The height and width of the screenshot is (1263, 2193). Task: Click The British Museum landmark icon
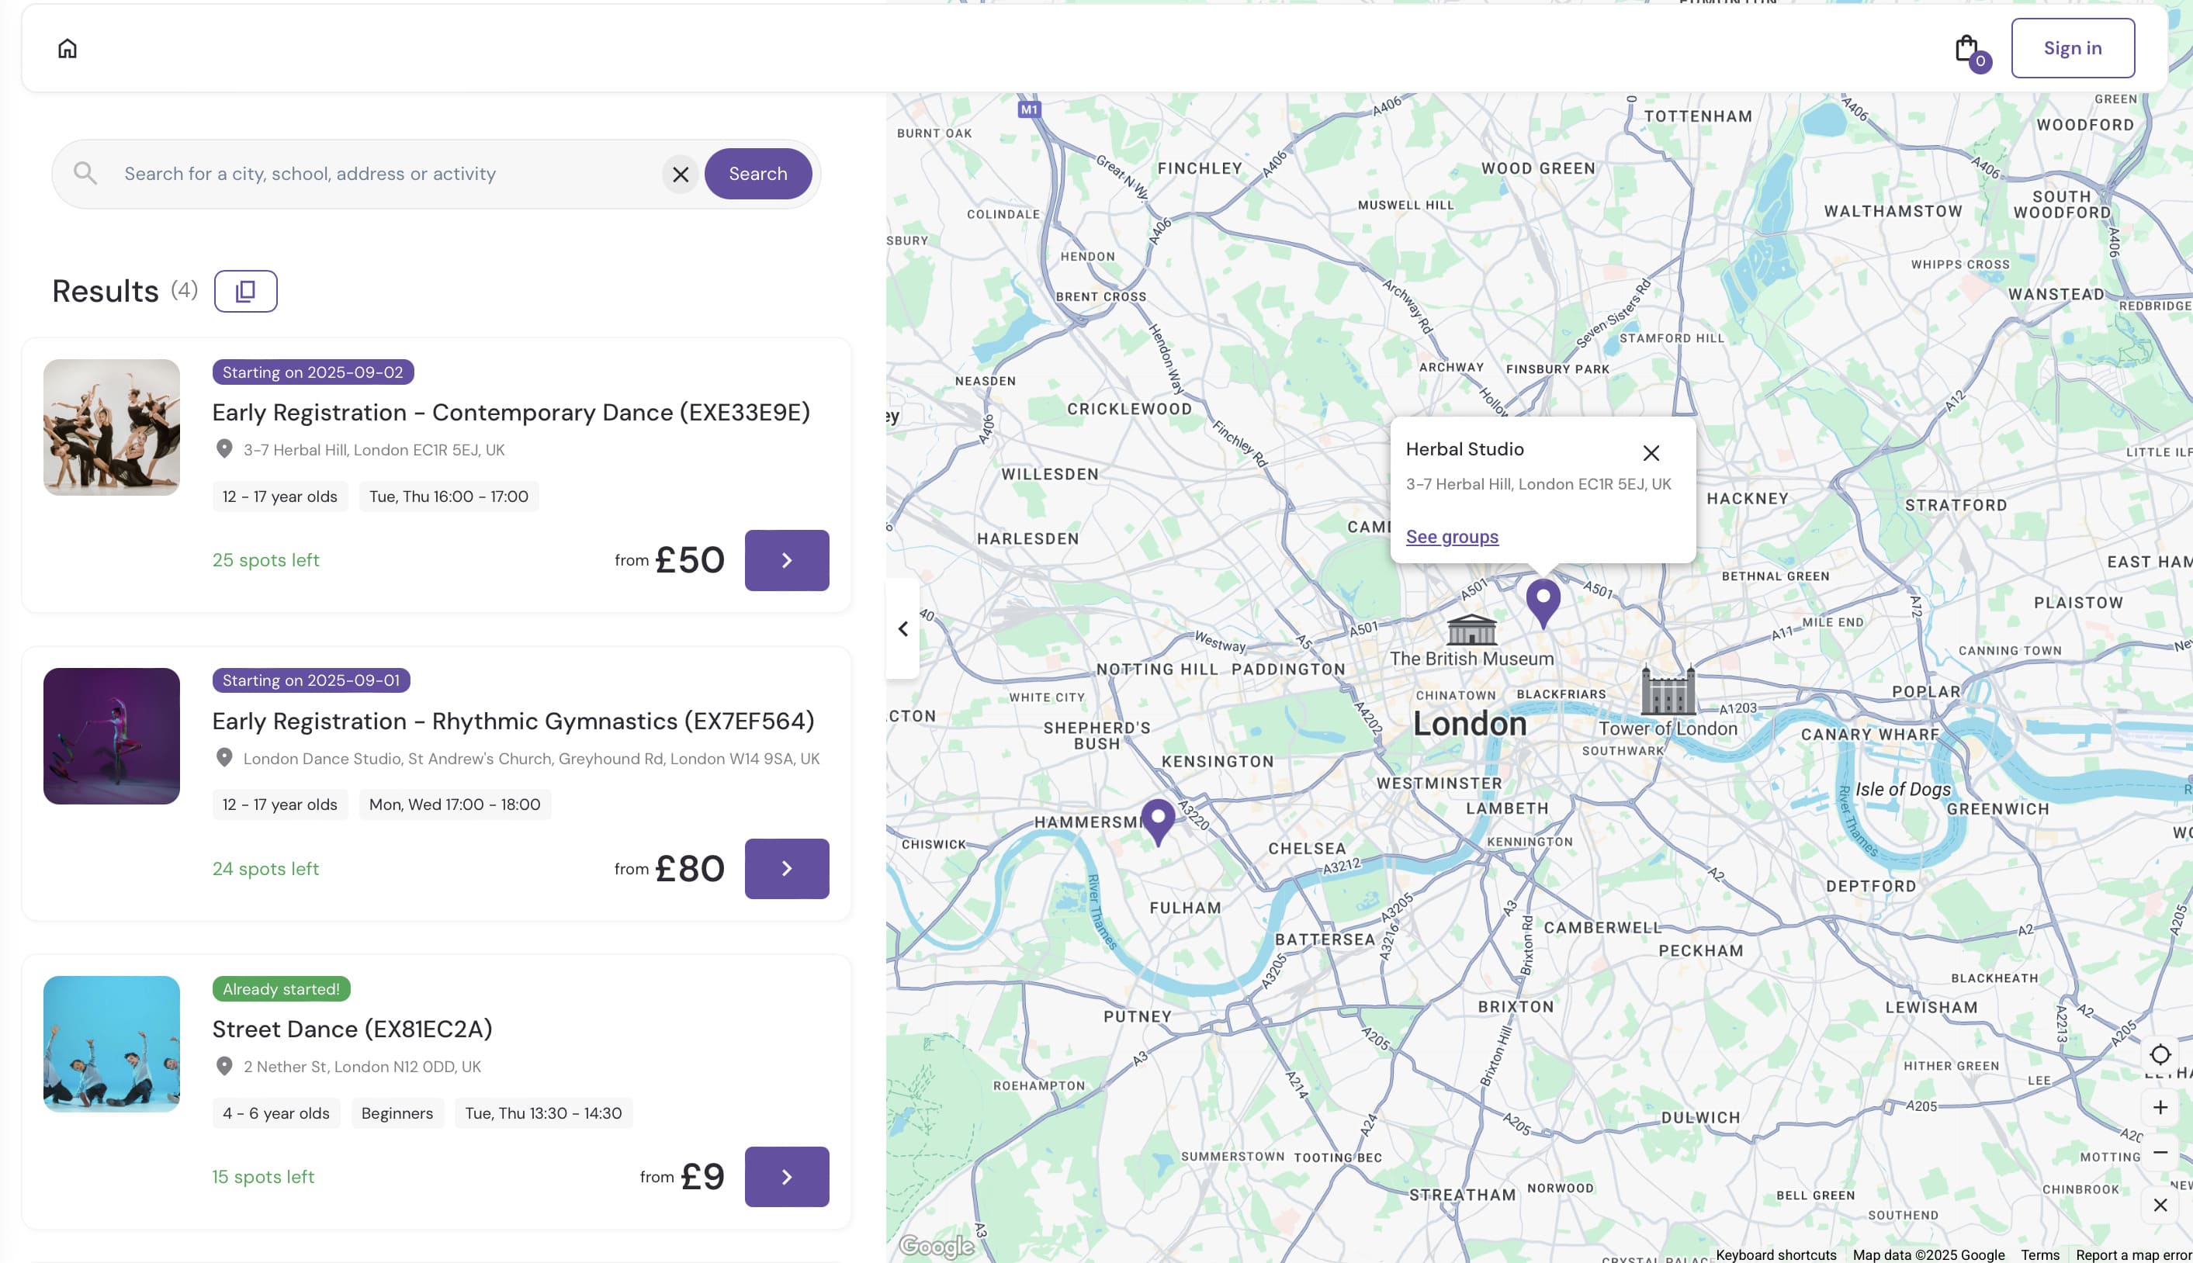click(x=1472, y=629)
